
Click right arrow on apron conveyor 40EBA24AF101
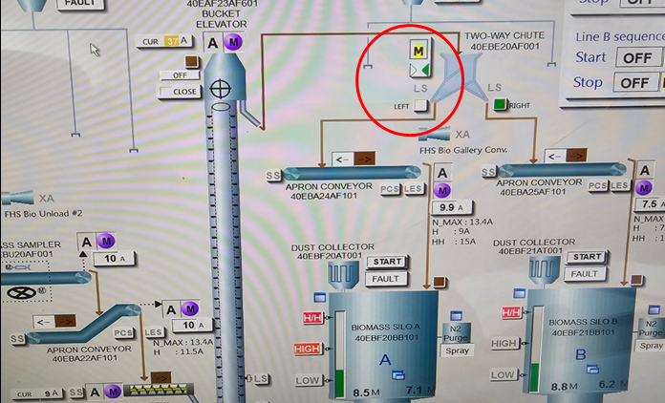[364, 159]
